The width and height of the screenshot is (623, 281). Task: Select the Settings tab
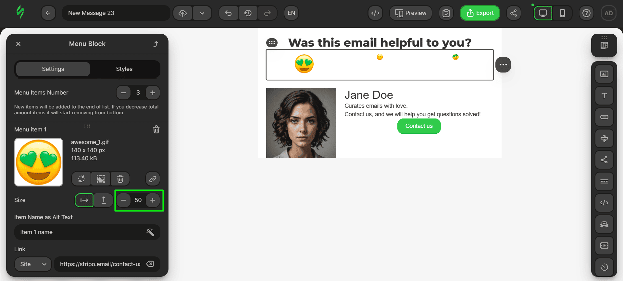tap(53, 69)
